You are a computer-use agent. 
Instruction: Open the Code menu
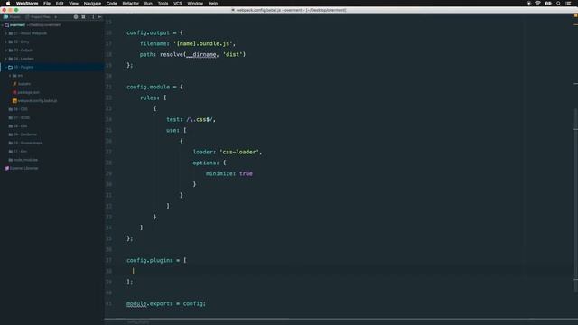[x=112, y=4]
